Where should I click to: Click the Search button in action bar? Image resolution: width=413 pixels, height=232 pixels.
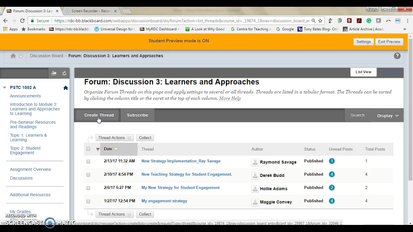click(358, 115)
